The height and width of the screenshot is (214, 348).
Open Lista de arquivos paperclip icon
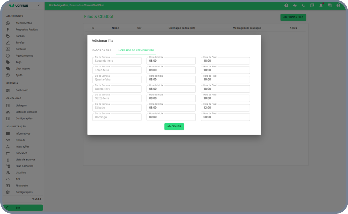8,159
